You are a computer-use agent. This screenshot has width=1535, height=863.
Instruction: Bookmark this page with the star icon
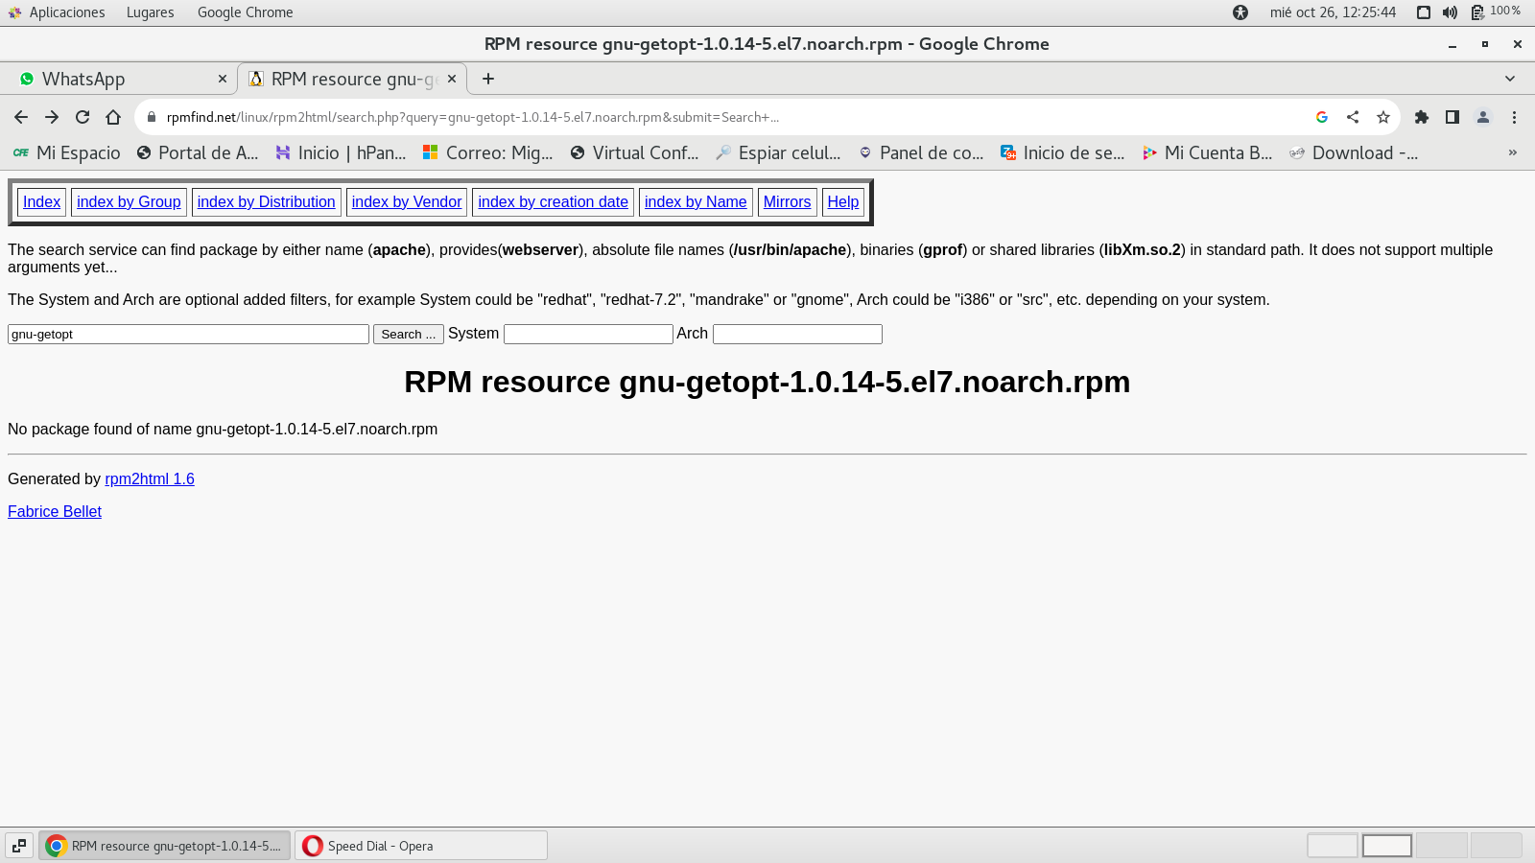click(1382, 117)
